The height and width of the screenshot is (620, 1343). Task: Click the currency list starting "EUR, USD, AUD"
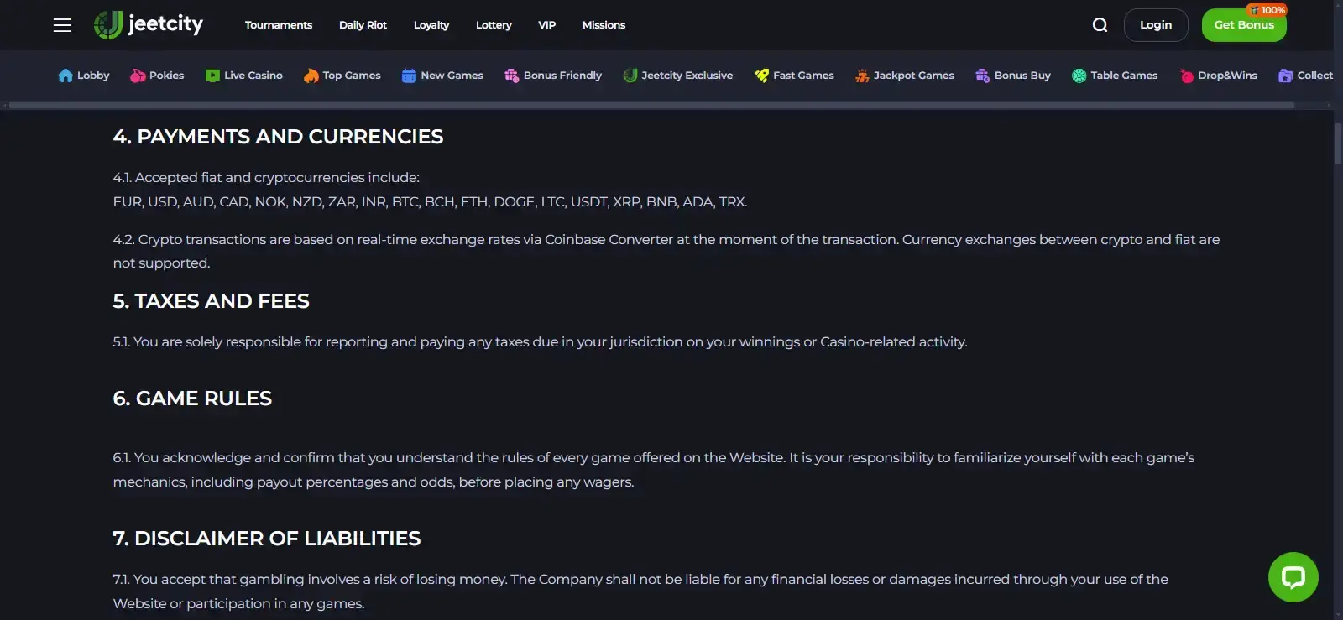(430, 202)
